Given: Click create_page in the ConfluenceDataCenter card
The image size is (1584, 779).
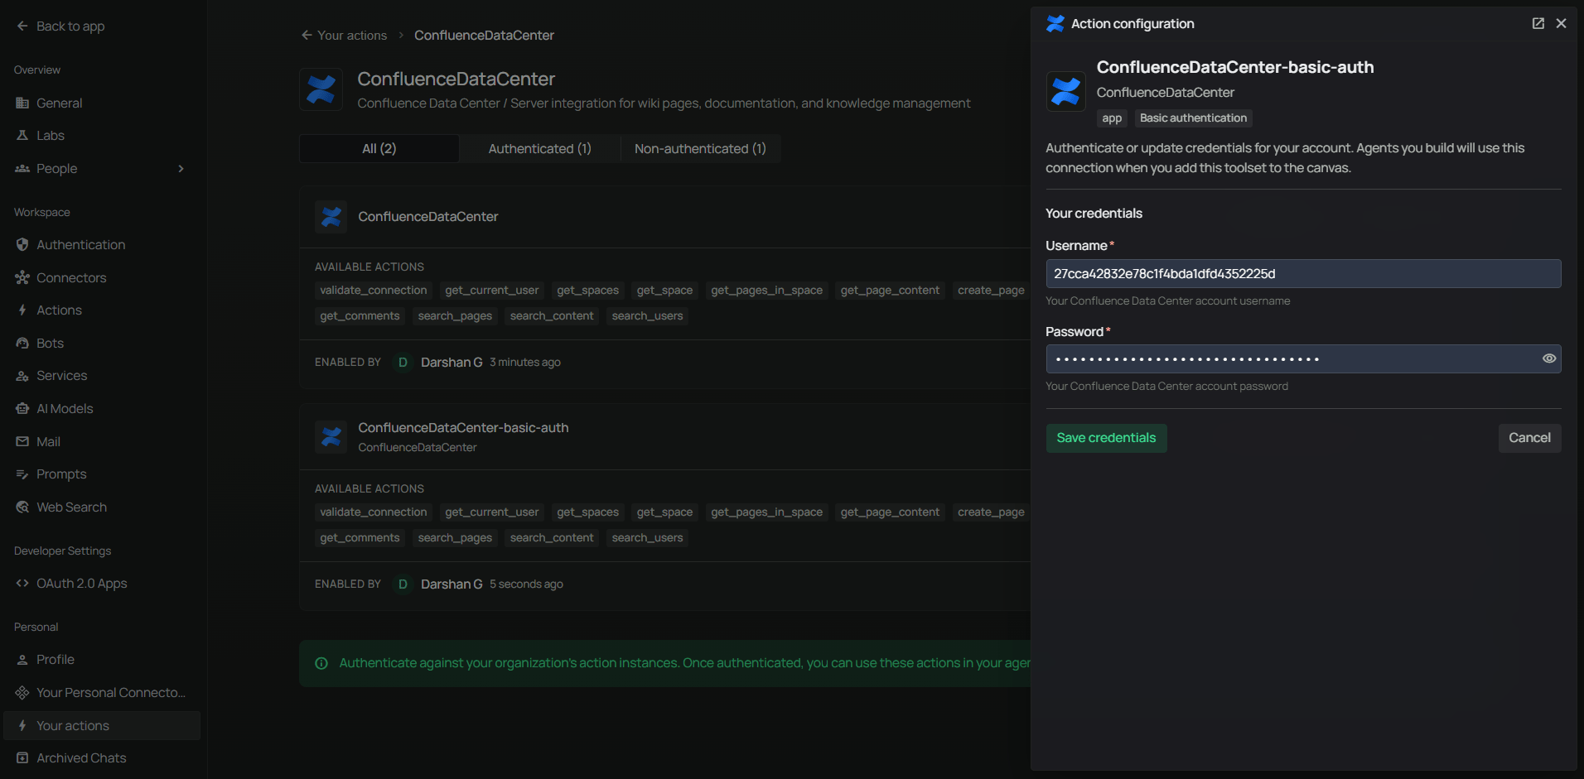Looking at the screenshot, I should [x=991, y=291].
